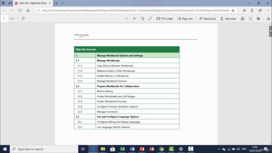Set these tabs aside icon
The width and height of the screenshot is (272, 153).
click(x=10, y=3)
